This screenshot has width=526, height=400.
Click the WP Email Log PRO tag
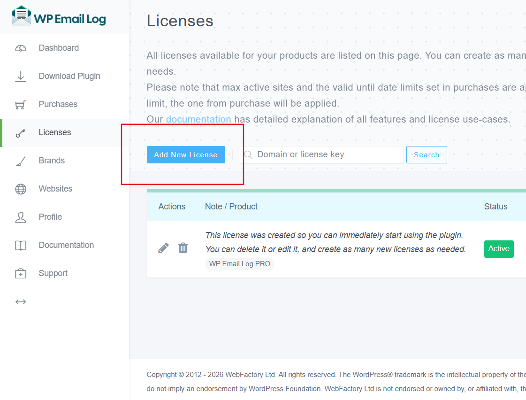(x=240, y=264)
